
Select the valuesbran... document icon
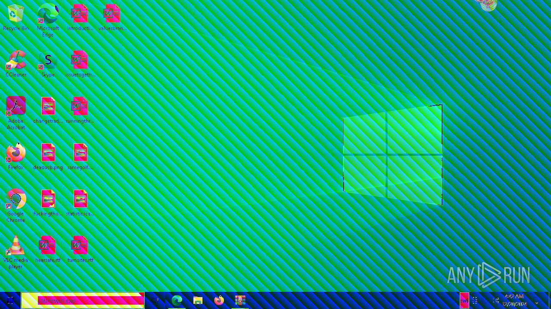112,18
